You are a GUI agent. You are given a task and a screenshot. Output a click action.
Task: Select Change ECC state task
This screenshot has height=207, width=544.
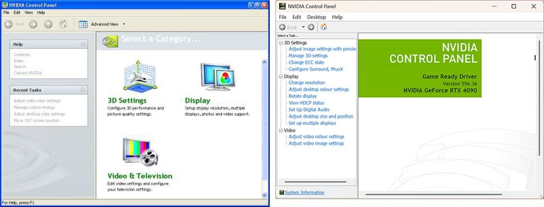[x=306, y=62]
